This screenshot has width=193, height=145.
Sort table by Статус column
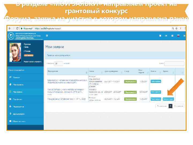[x=130, y=71]
